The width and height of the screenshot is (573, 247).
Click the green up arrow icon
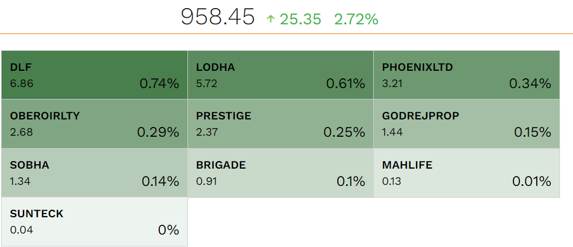click(x=271, y=19)
